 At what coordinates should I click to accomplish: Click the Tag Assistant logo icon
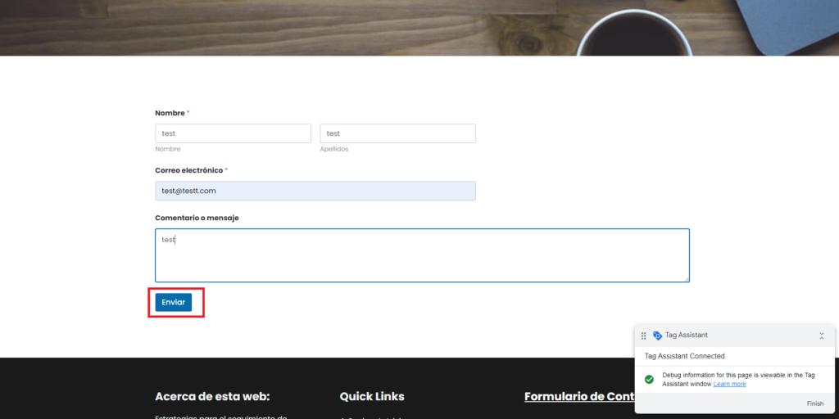[x=658, y=336]
